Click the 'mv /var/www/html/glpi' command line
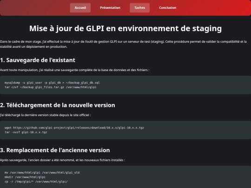The image size is (251, 188). coord(42,173)
